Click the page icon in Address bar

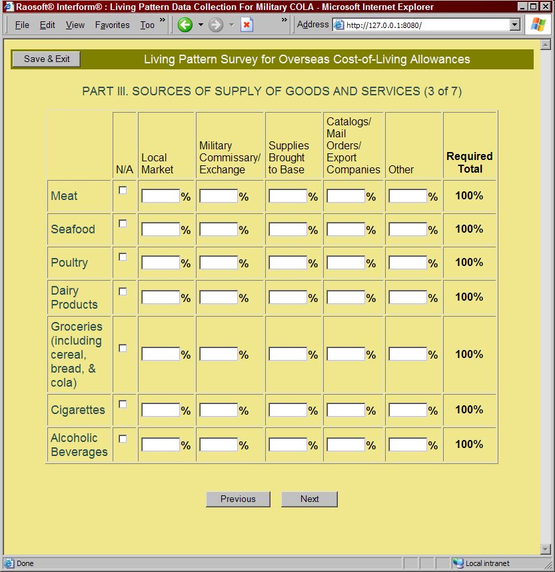pos(338,25)
